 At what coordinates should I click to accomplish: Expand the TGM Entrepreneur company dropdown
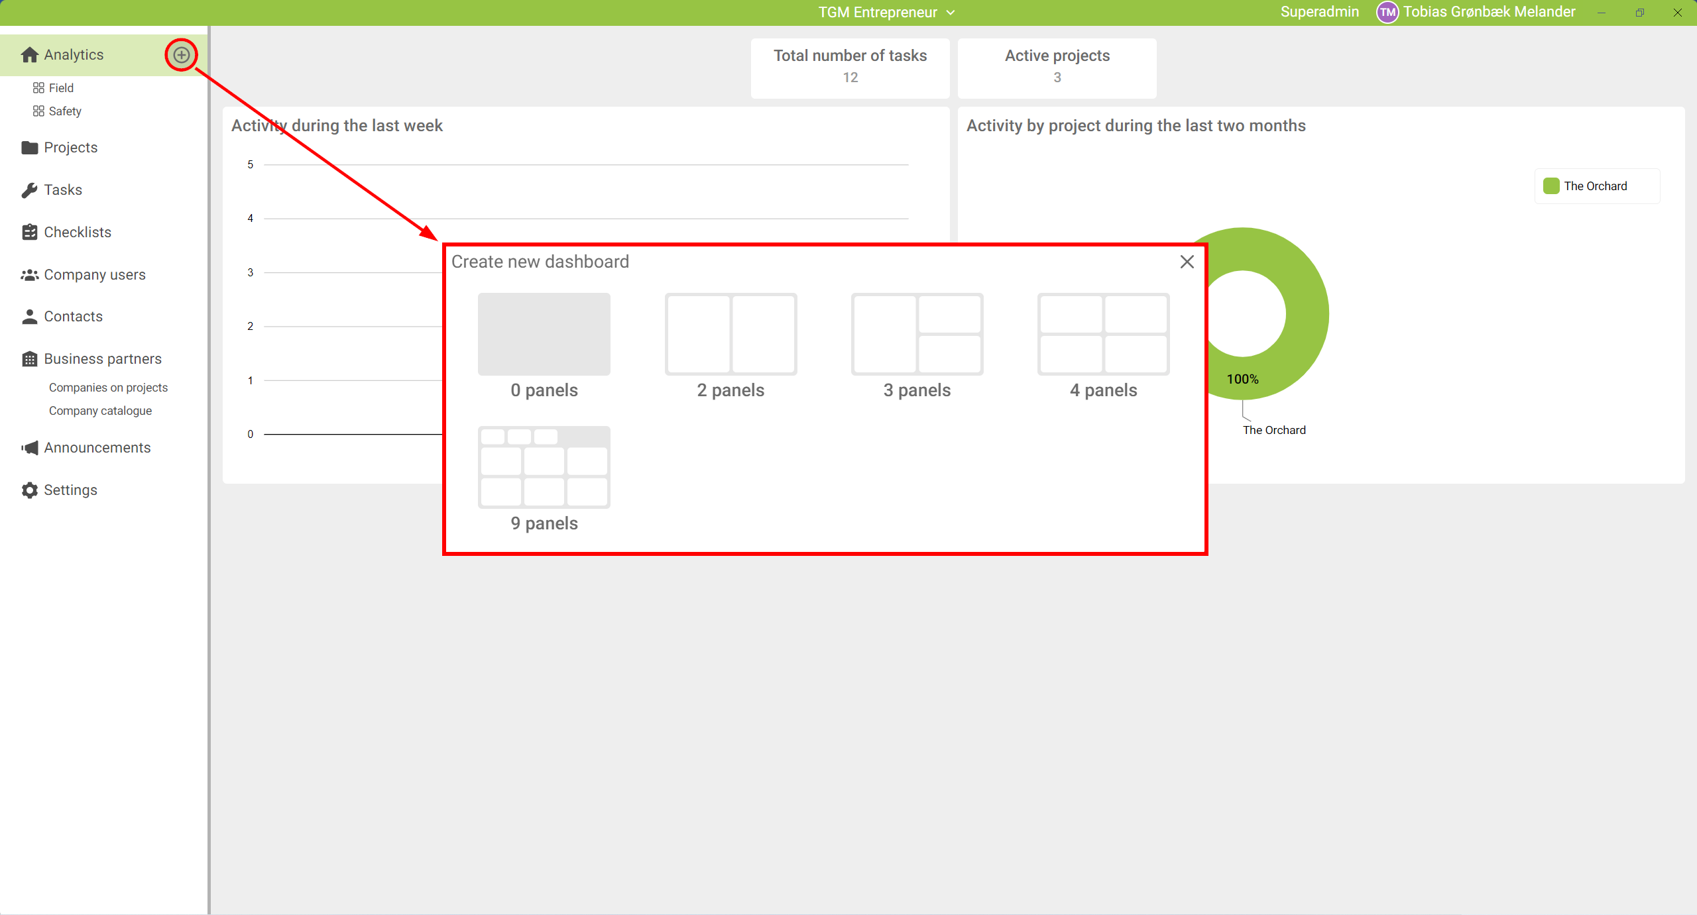coord(886,13)
